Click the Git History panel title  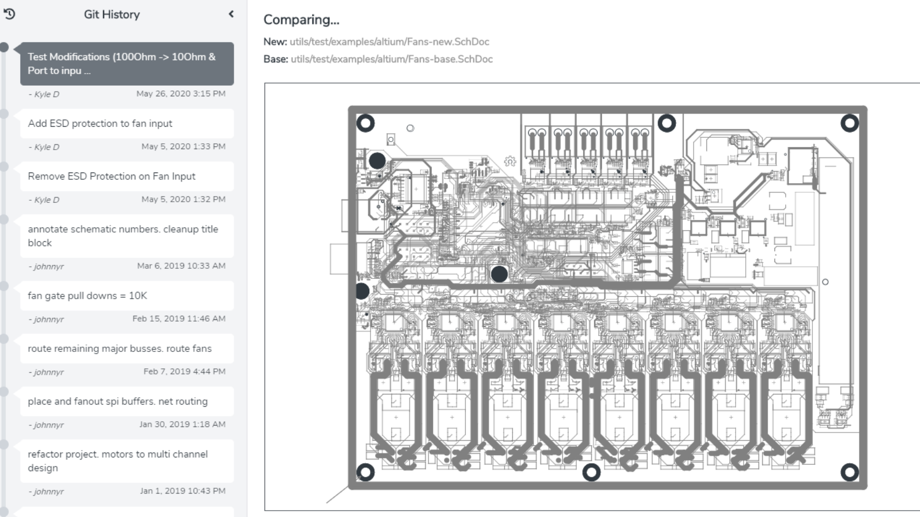(111, 14)
